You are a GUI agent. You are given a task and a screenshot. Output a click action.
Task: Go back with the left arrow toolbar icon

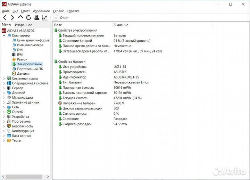(x=5, y=18)
